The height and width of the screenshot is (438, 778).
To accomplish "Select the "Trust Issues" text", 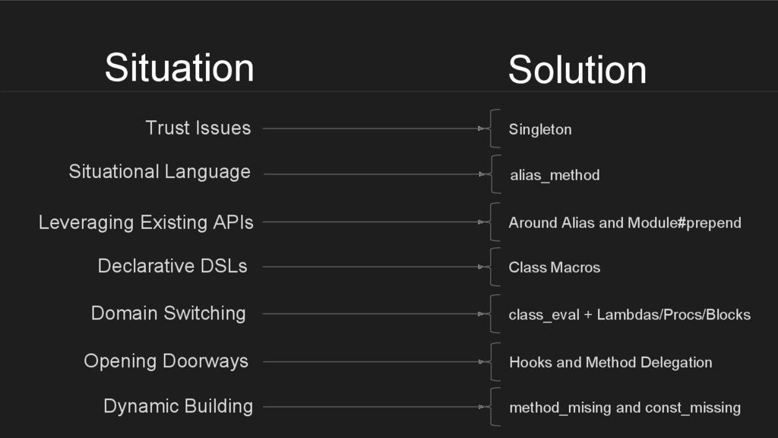I will [198, 128].
